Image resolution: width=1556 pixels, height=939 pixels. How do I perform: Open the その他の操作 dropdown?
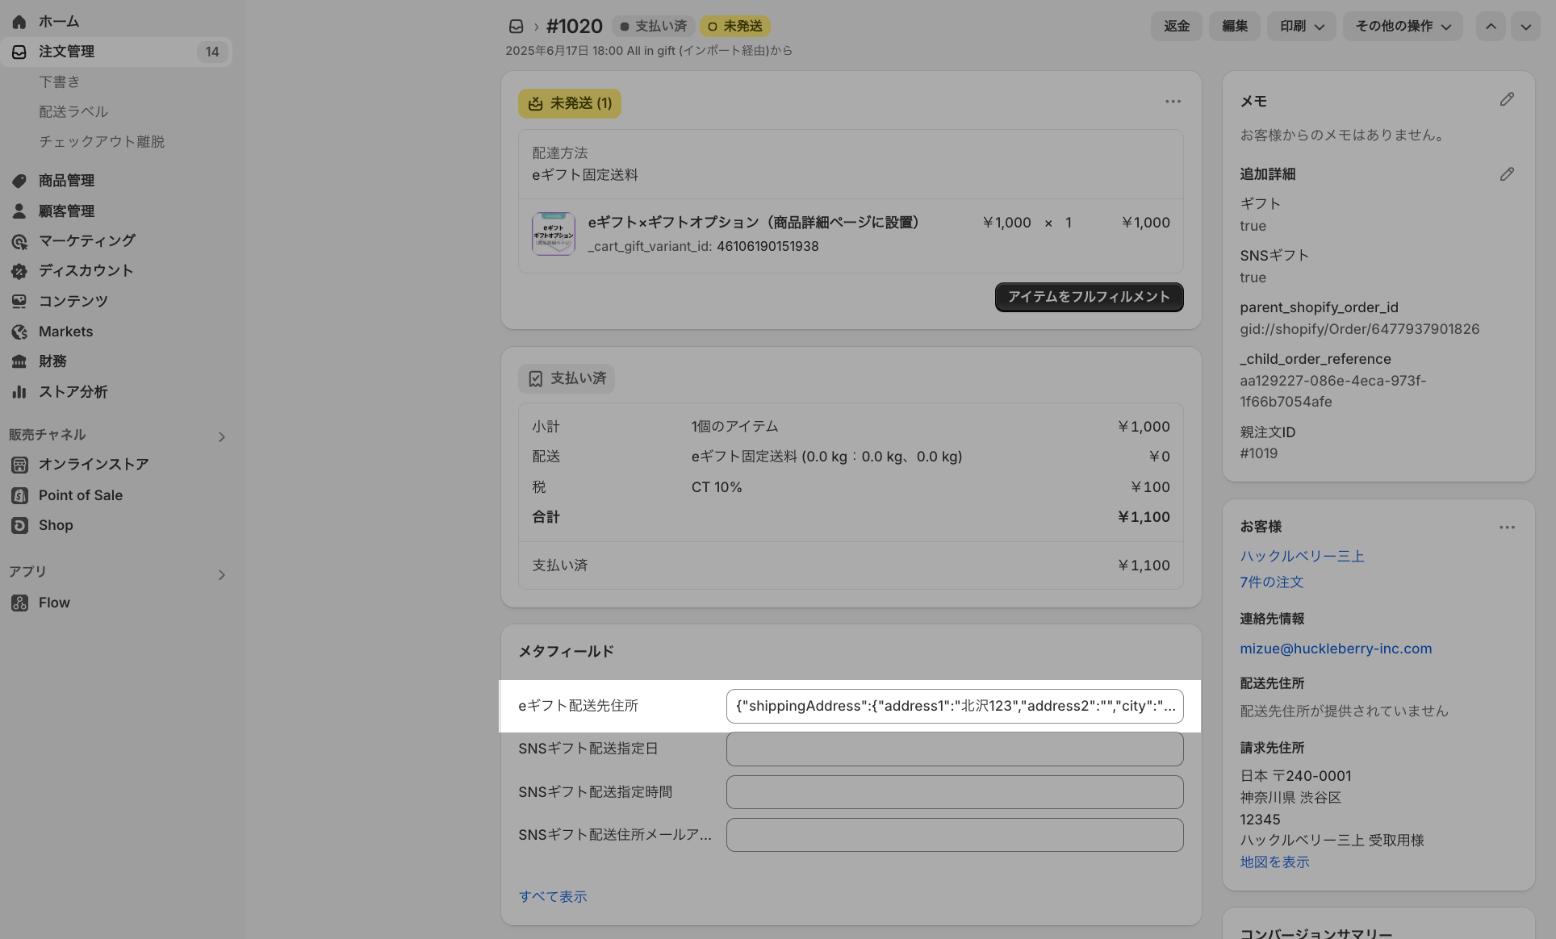tap(1403, 27)
